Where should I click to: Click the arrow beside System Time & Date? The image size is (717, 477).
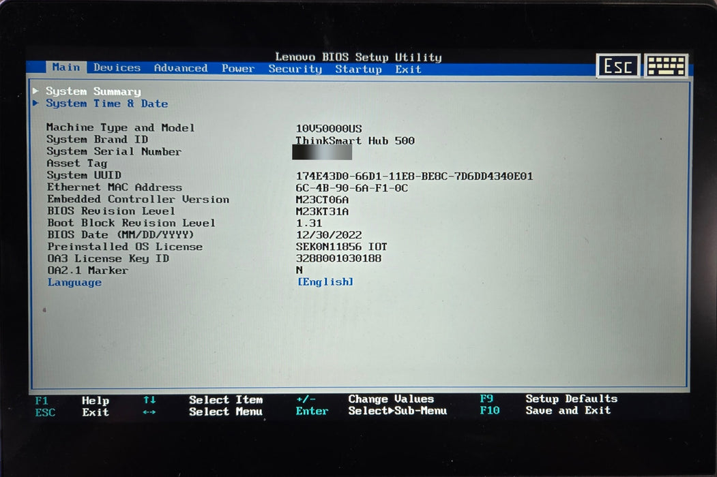pos(35,104)
